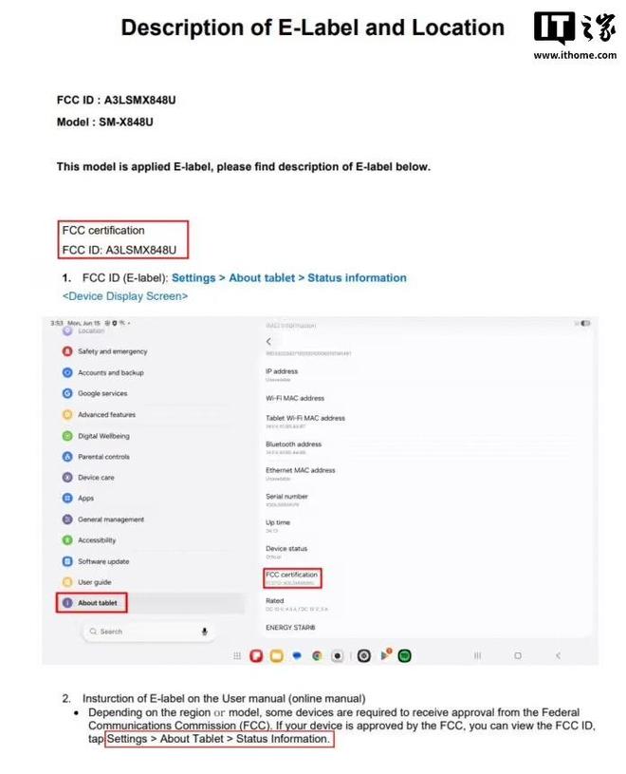The width and height of the screenshot is (626, 774).
Task: Open the Play Store taskbar icon
Action: click(x=386, y=654)
